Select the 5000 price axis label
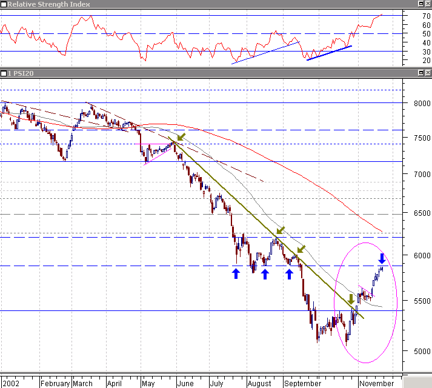This screenshot has width=432, height=388. click(422, 352)
